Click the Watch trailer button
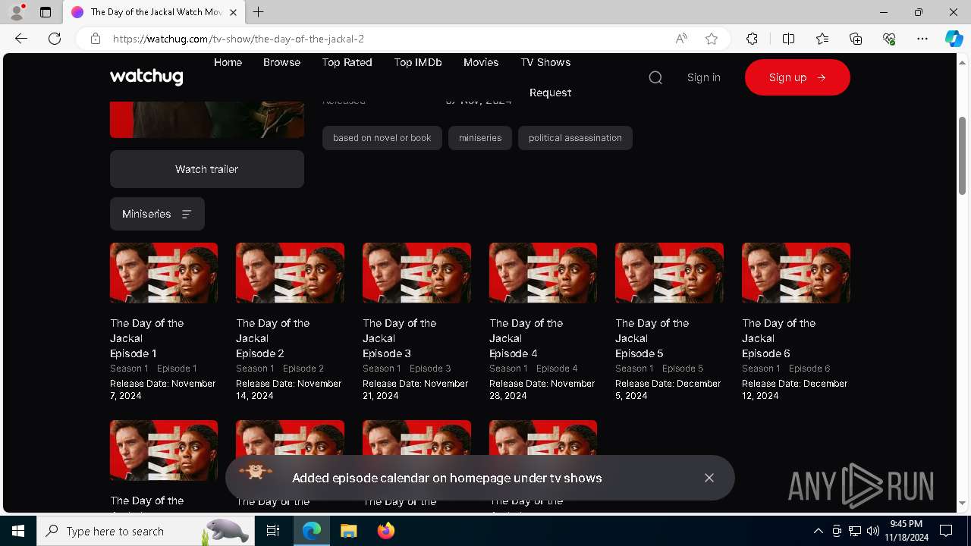Viewport: 971px width, 546px height. (x=207, y=169)
